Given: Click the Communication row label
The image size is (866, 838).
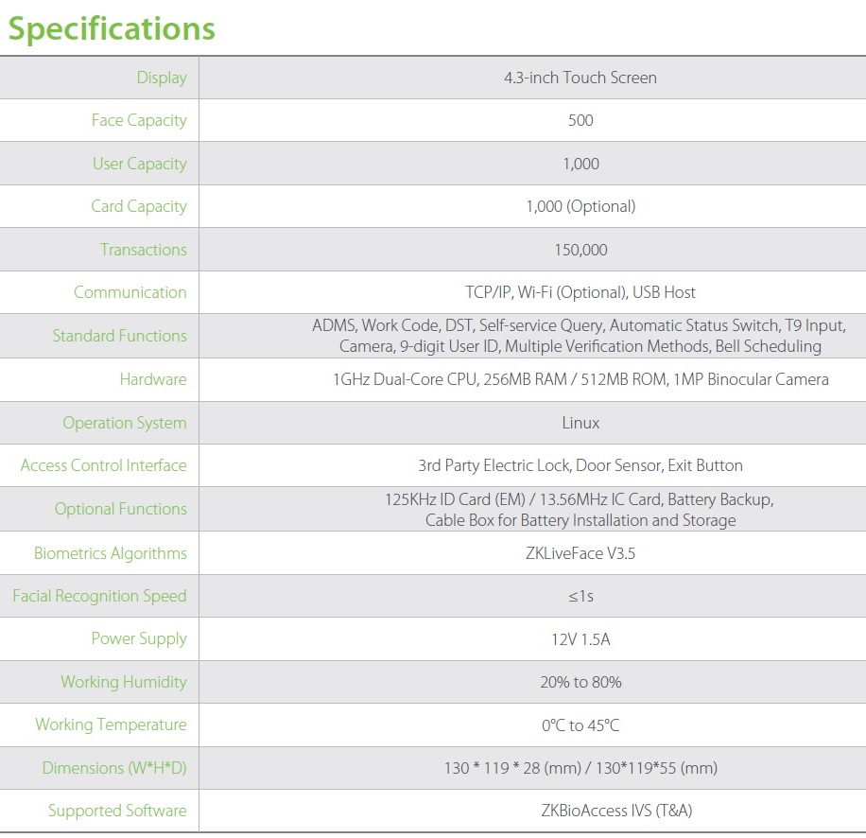Looking at the screenshot, I should pos(130,292).
